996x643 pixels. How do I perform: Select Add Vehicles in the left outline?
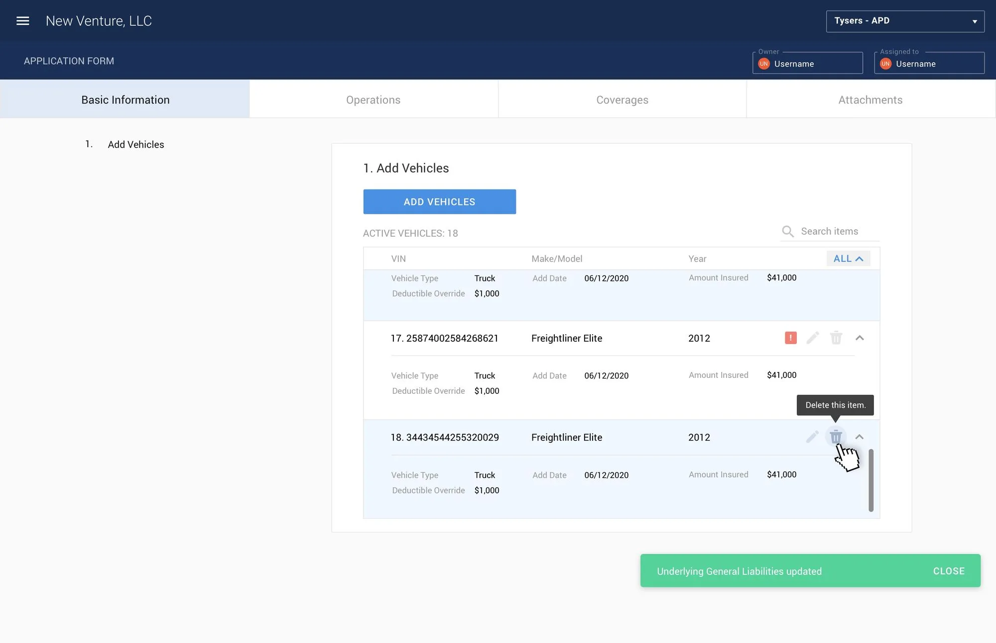pyautogui.click(x=136, y=145)
